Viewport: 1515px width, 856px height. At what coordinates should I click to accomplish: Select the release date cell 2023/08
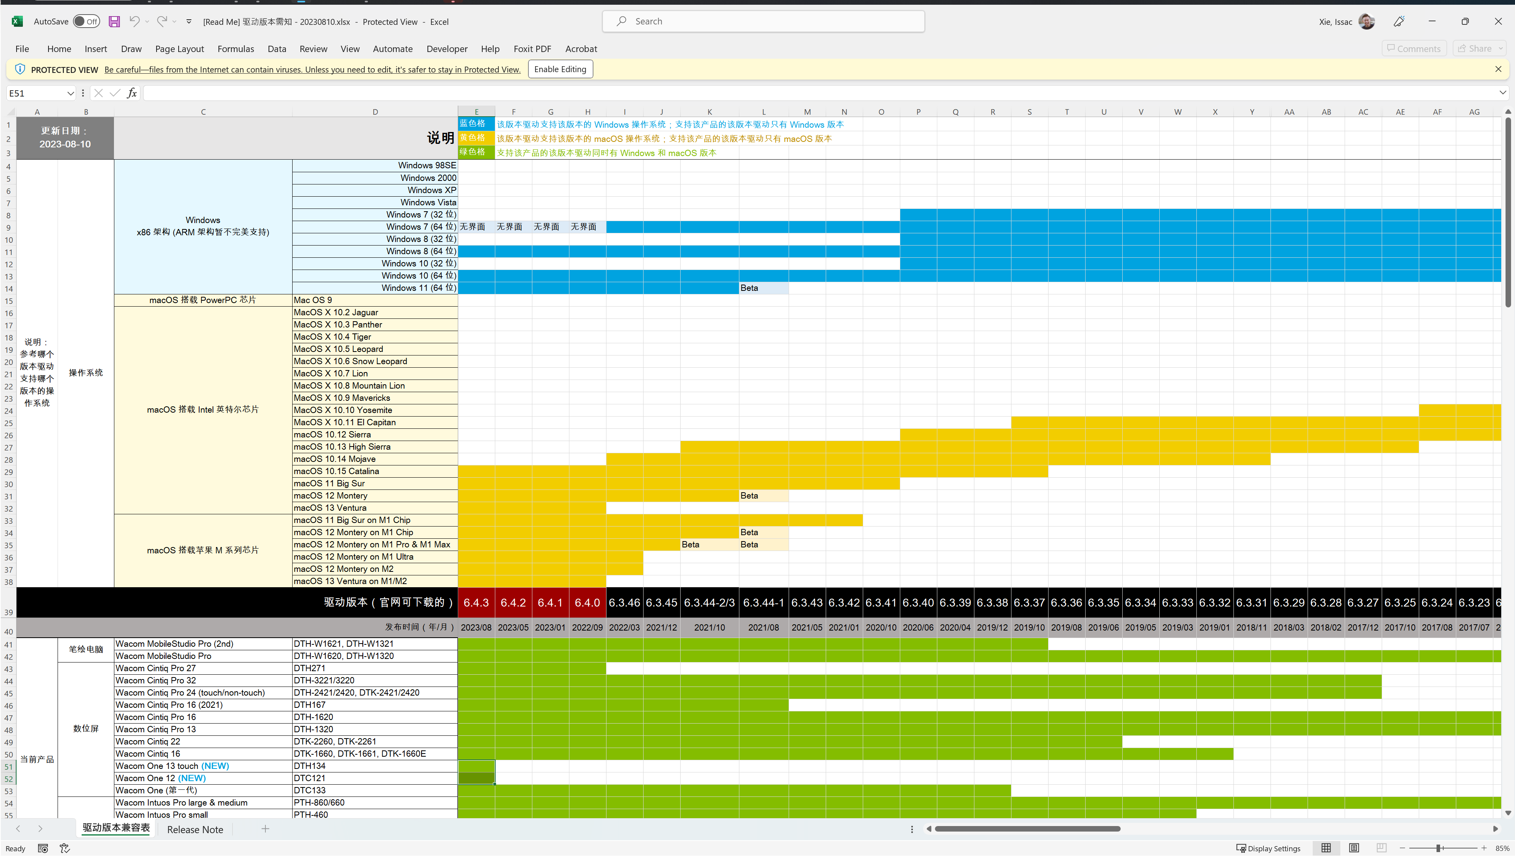point(476,627)
